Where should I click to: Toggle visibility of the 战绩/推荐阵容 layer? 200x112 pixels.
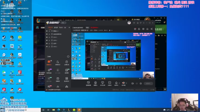point(47,34)
